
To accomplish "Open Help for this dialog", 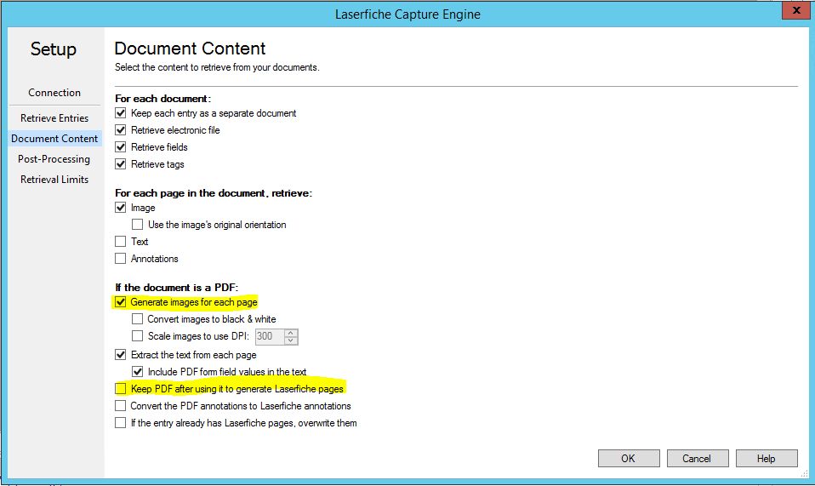I will point(767,459).
